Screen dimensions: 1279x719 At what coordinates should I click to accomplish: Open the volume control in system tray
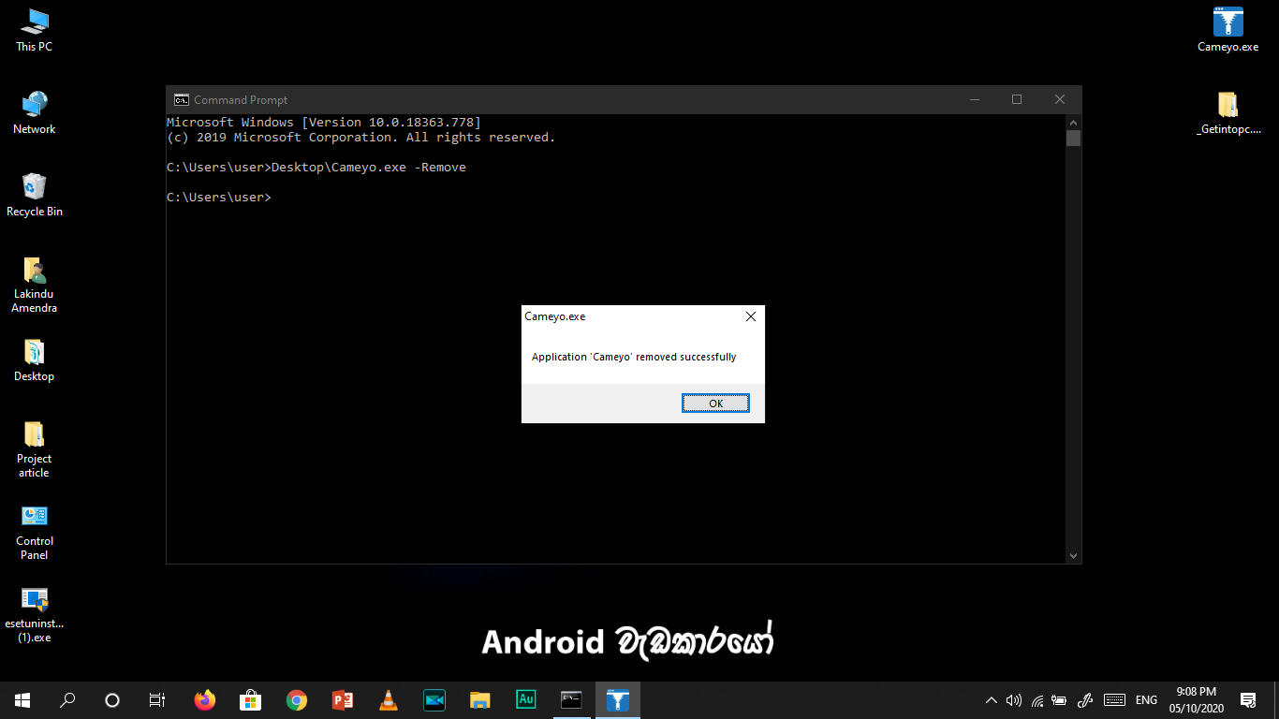click(1014, 700)
